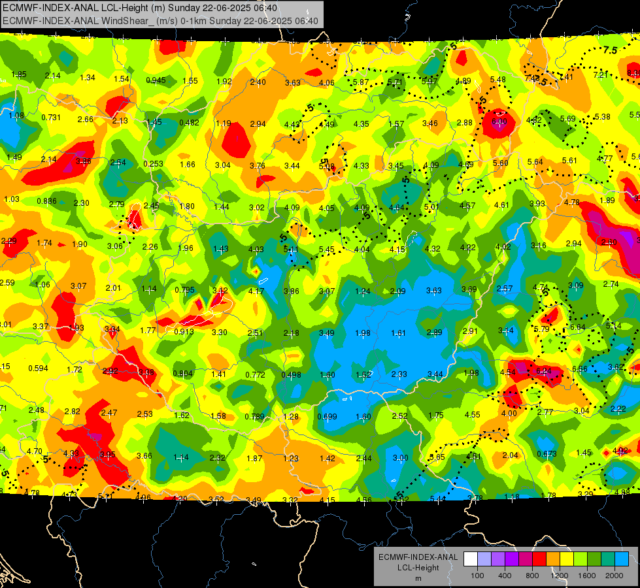Select the lime green legend swatch
Screen dimensions: 640x588
(581, 559)
